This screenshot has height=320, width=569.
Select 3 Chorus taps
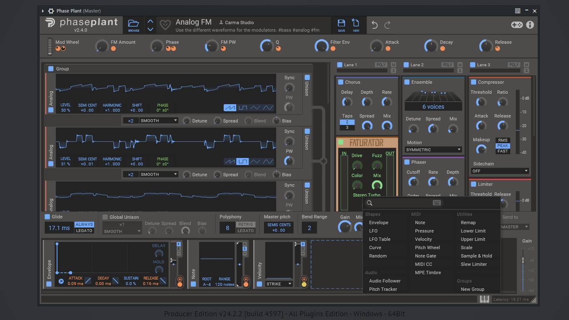coord(347,127)
